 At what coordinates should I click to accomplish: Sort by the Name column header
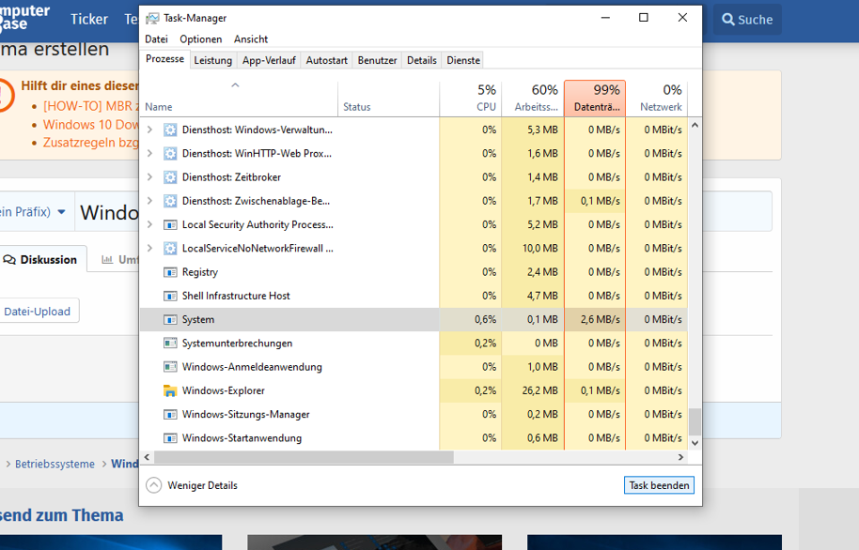point(239,98)
